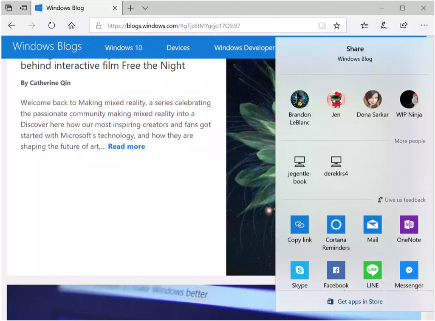Open Reading view book icon
Image resolution: width=435 pixels, height=321 pixels.
[322, 26]
